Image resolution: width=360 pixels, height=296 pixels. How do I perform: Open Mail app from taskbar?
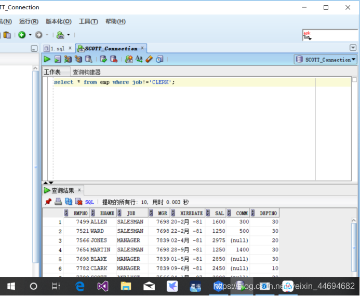point(149,286)
